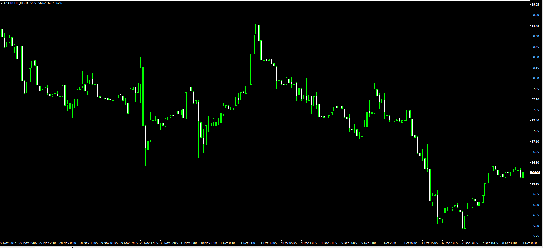The image size is (543, 248).
Task: Choose the 7 Dec 16:05 time label
Action: pyautogui.click(x=490, y=243)
